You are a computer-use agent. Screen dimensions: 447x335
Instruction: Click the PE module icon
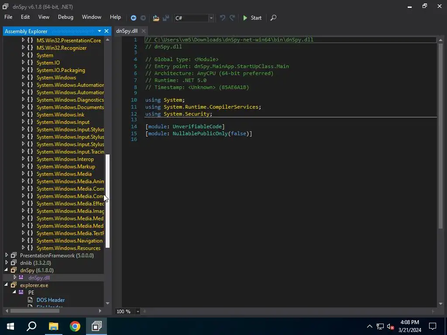click(21, 292)
